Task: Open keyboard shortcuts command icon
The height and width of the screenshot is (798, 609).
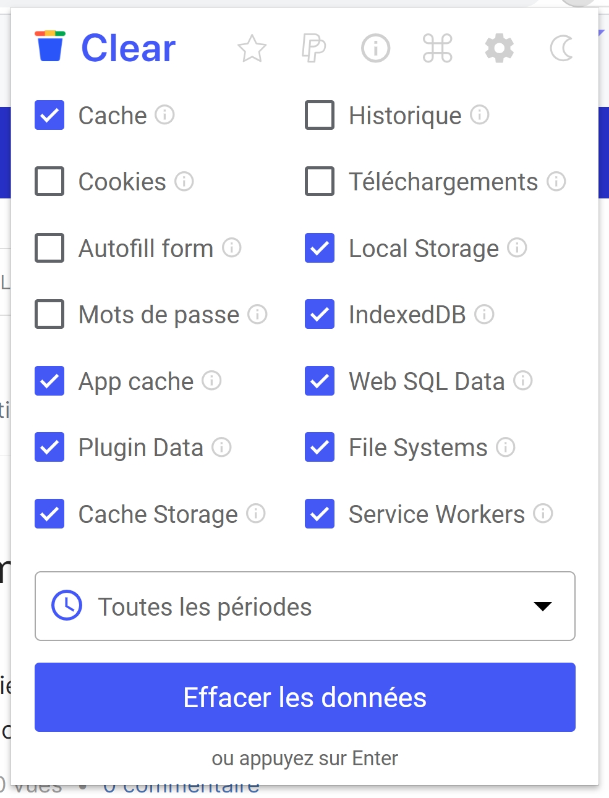Action: (x=437, y=48)
